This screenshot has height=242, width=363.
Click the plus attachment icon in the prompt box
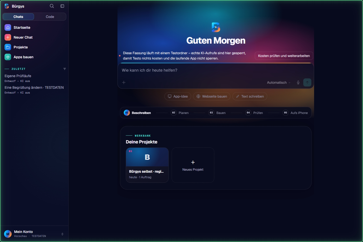pyautogui.click(x=124, y=82)
